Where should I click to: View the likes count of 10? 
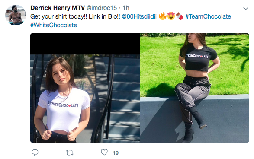(x=116, y=153)
